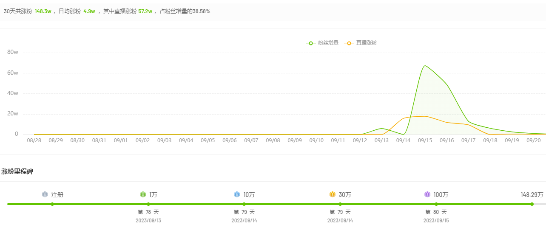The height and width of the screenshot is (230, 546).
Task: Select the 1万 dot on milestone bar
Action: pos(148,204)
